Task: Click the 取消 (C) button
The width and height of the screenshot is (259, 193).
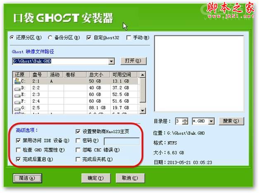Action: click(x=130, y=178)
